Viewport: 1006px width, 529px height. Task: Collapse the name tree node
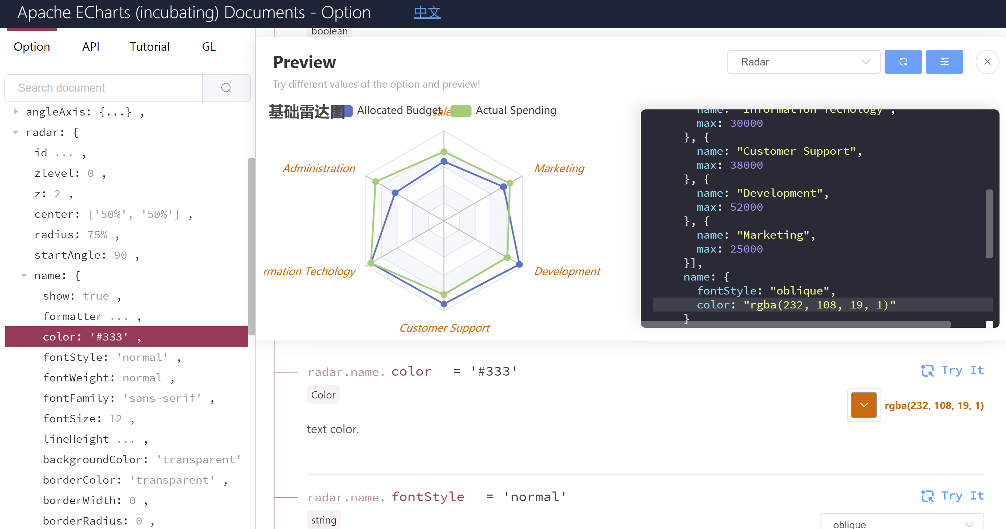25,275
